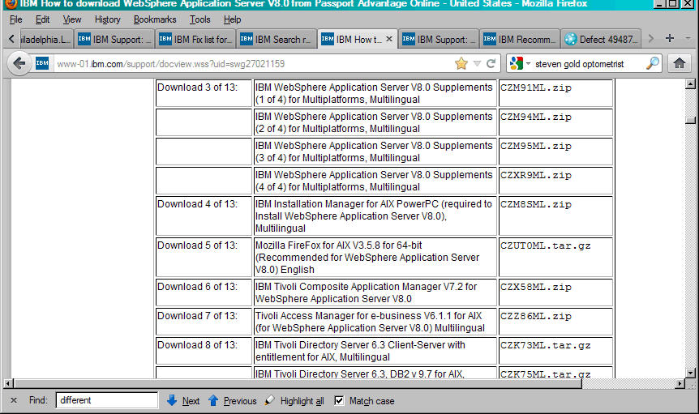Open the File menu
This screenshot has width=699, height=414.
point(15,19)
